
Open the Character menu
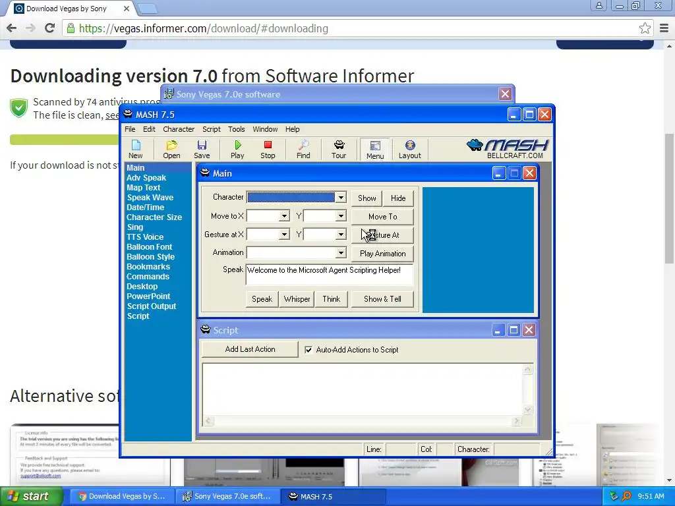click(179, 129)
